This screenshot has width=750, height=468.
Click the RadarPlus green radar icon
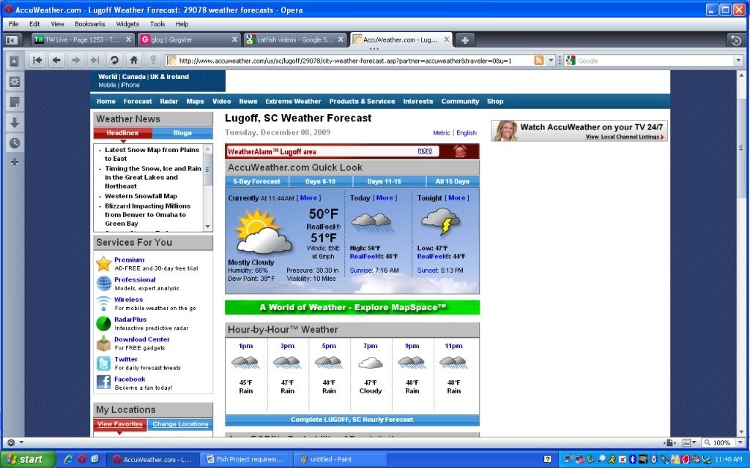coord(103,323)
